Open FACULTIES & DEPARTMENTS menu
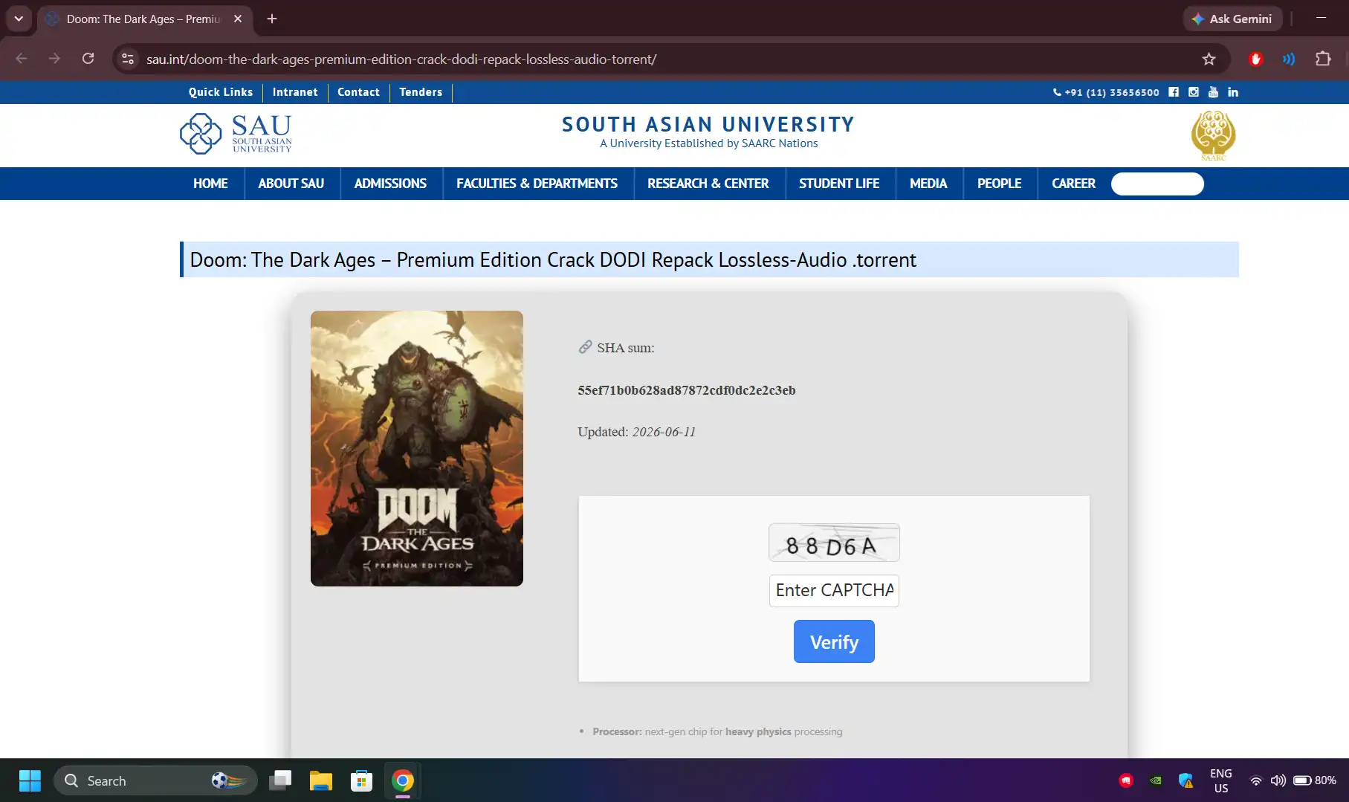 537,184
